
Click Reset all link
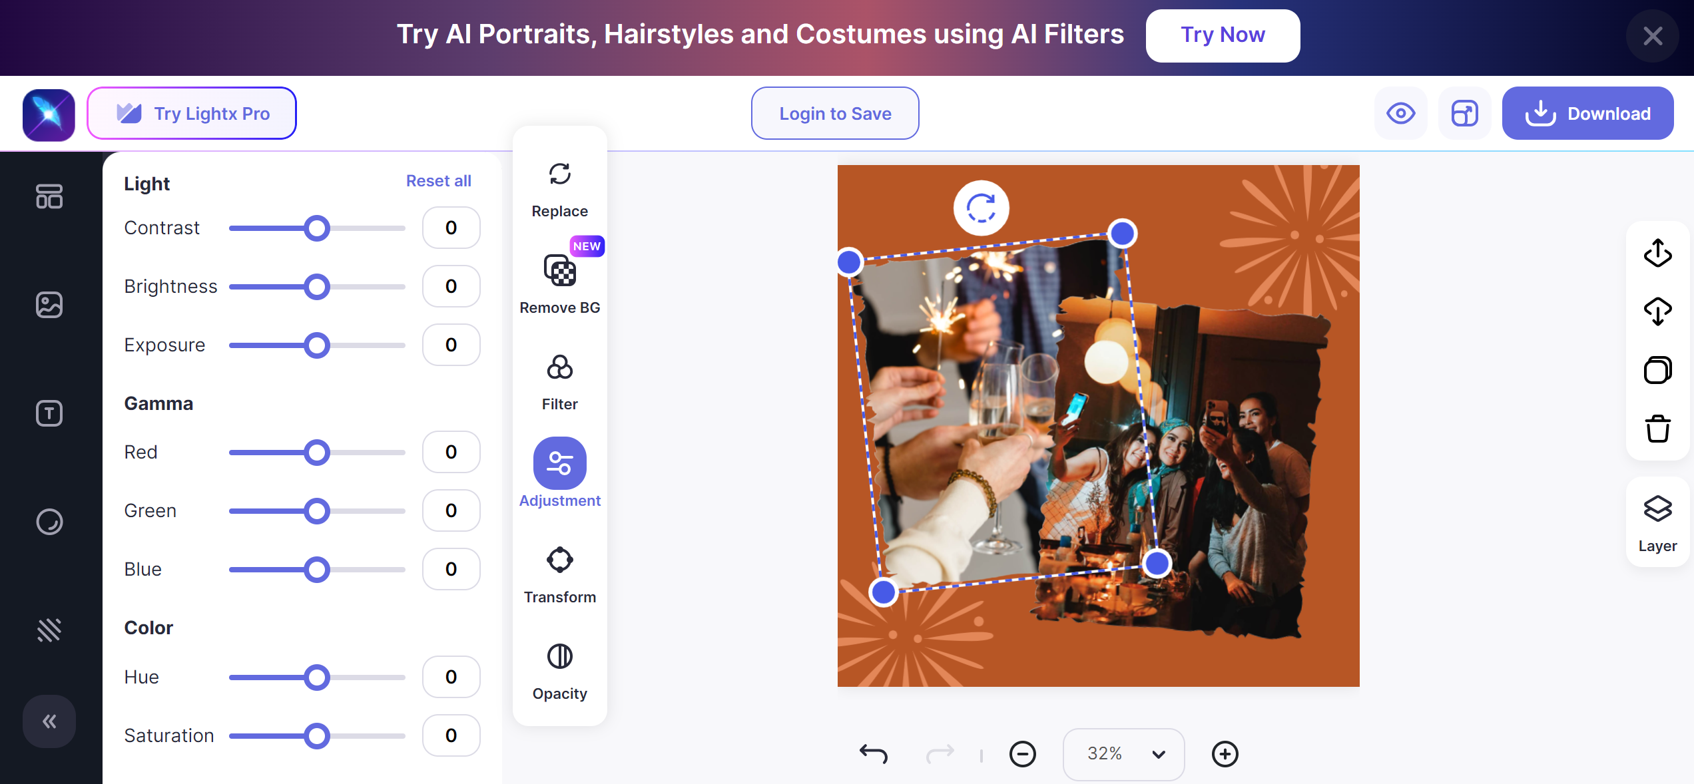pos(438,181)
